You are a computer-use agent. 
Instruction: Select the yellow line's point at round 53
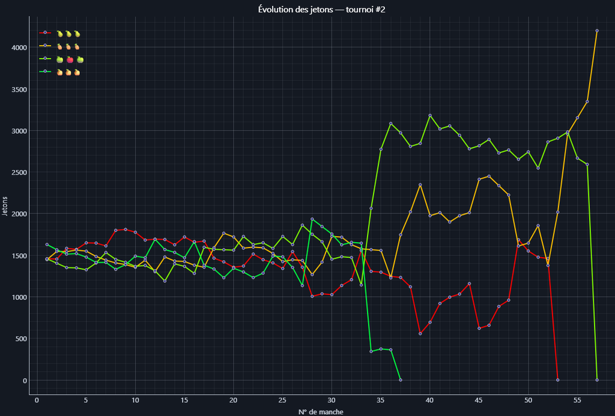558,212
